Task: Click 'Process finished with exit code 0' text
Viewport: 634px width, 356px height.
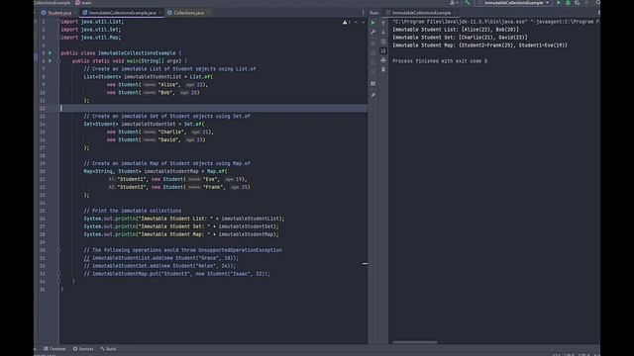Action: tap(440, 61)
